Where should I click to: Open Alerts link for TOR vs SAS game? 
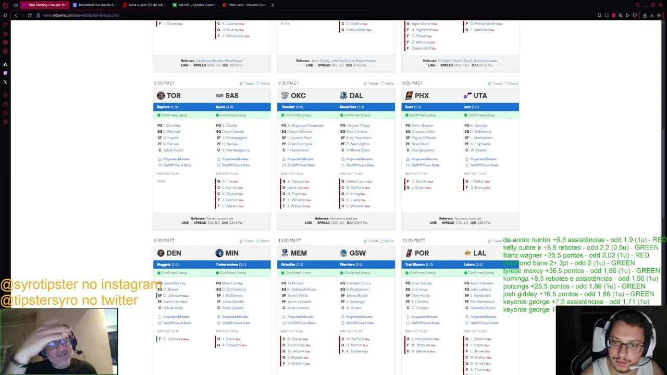tap(264, 83)
